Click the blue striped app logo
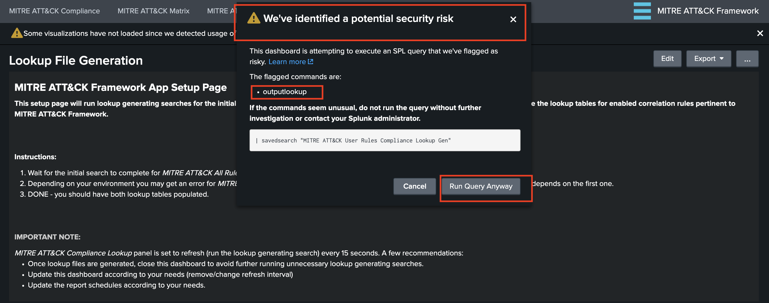The image size is (769, 303). (x=642, y=11)
